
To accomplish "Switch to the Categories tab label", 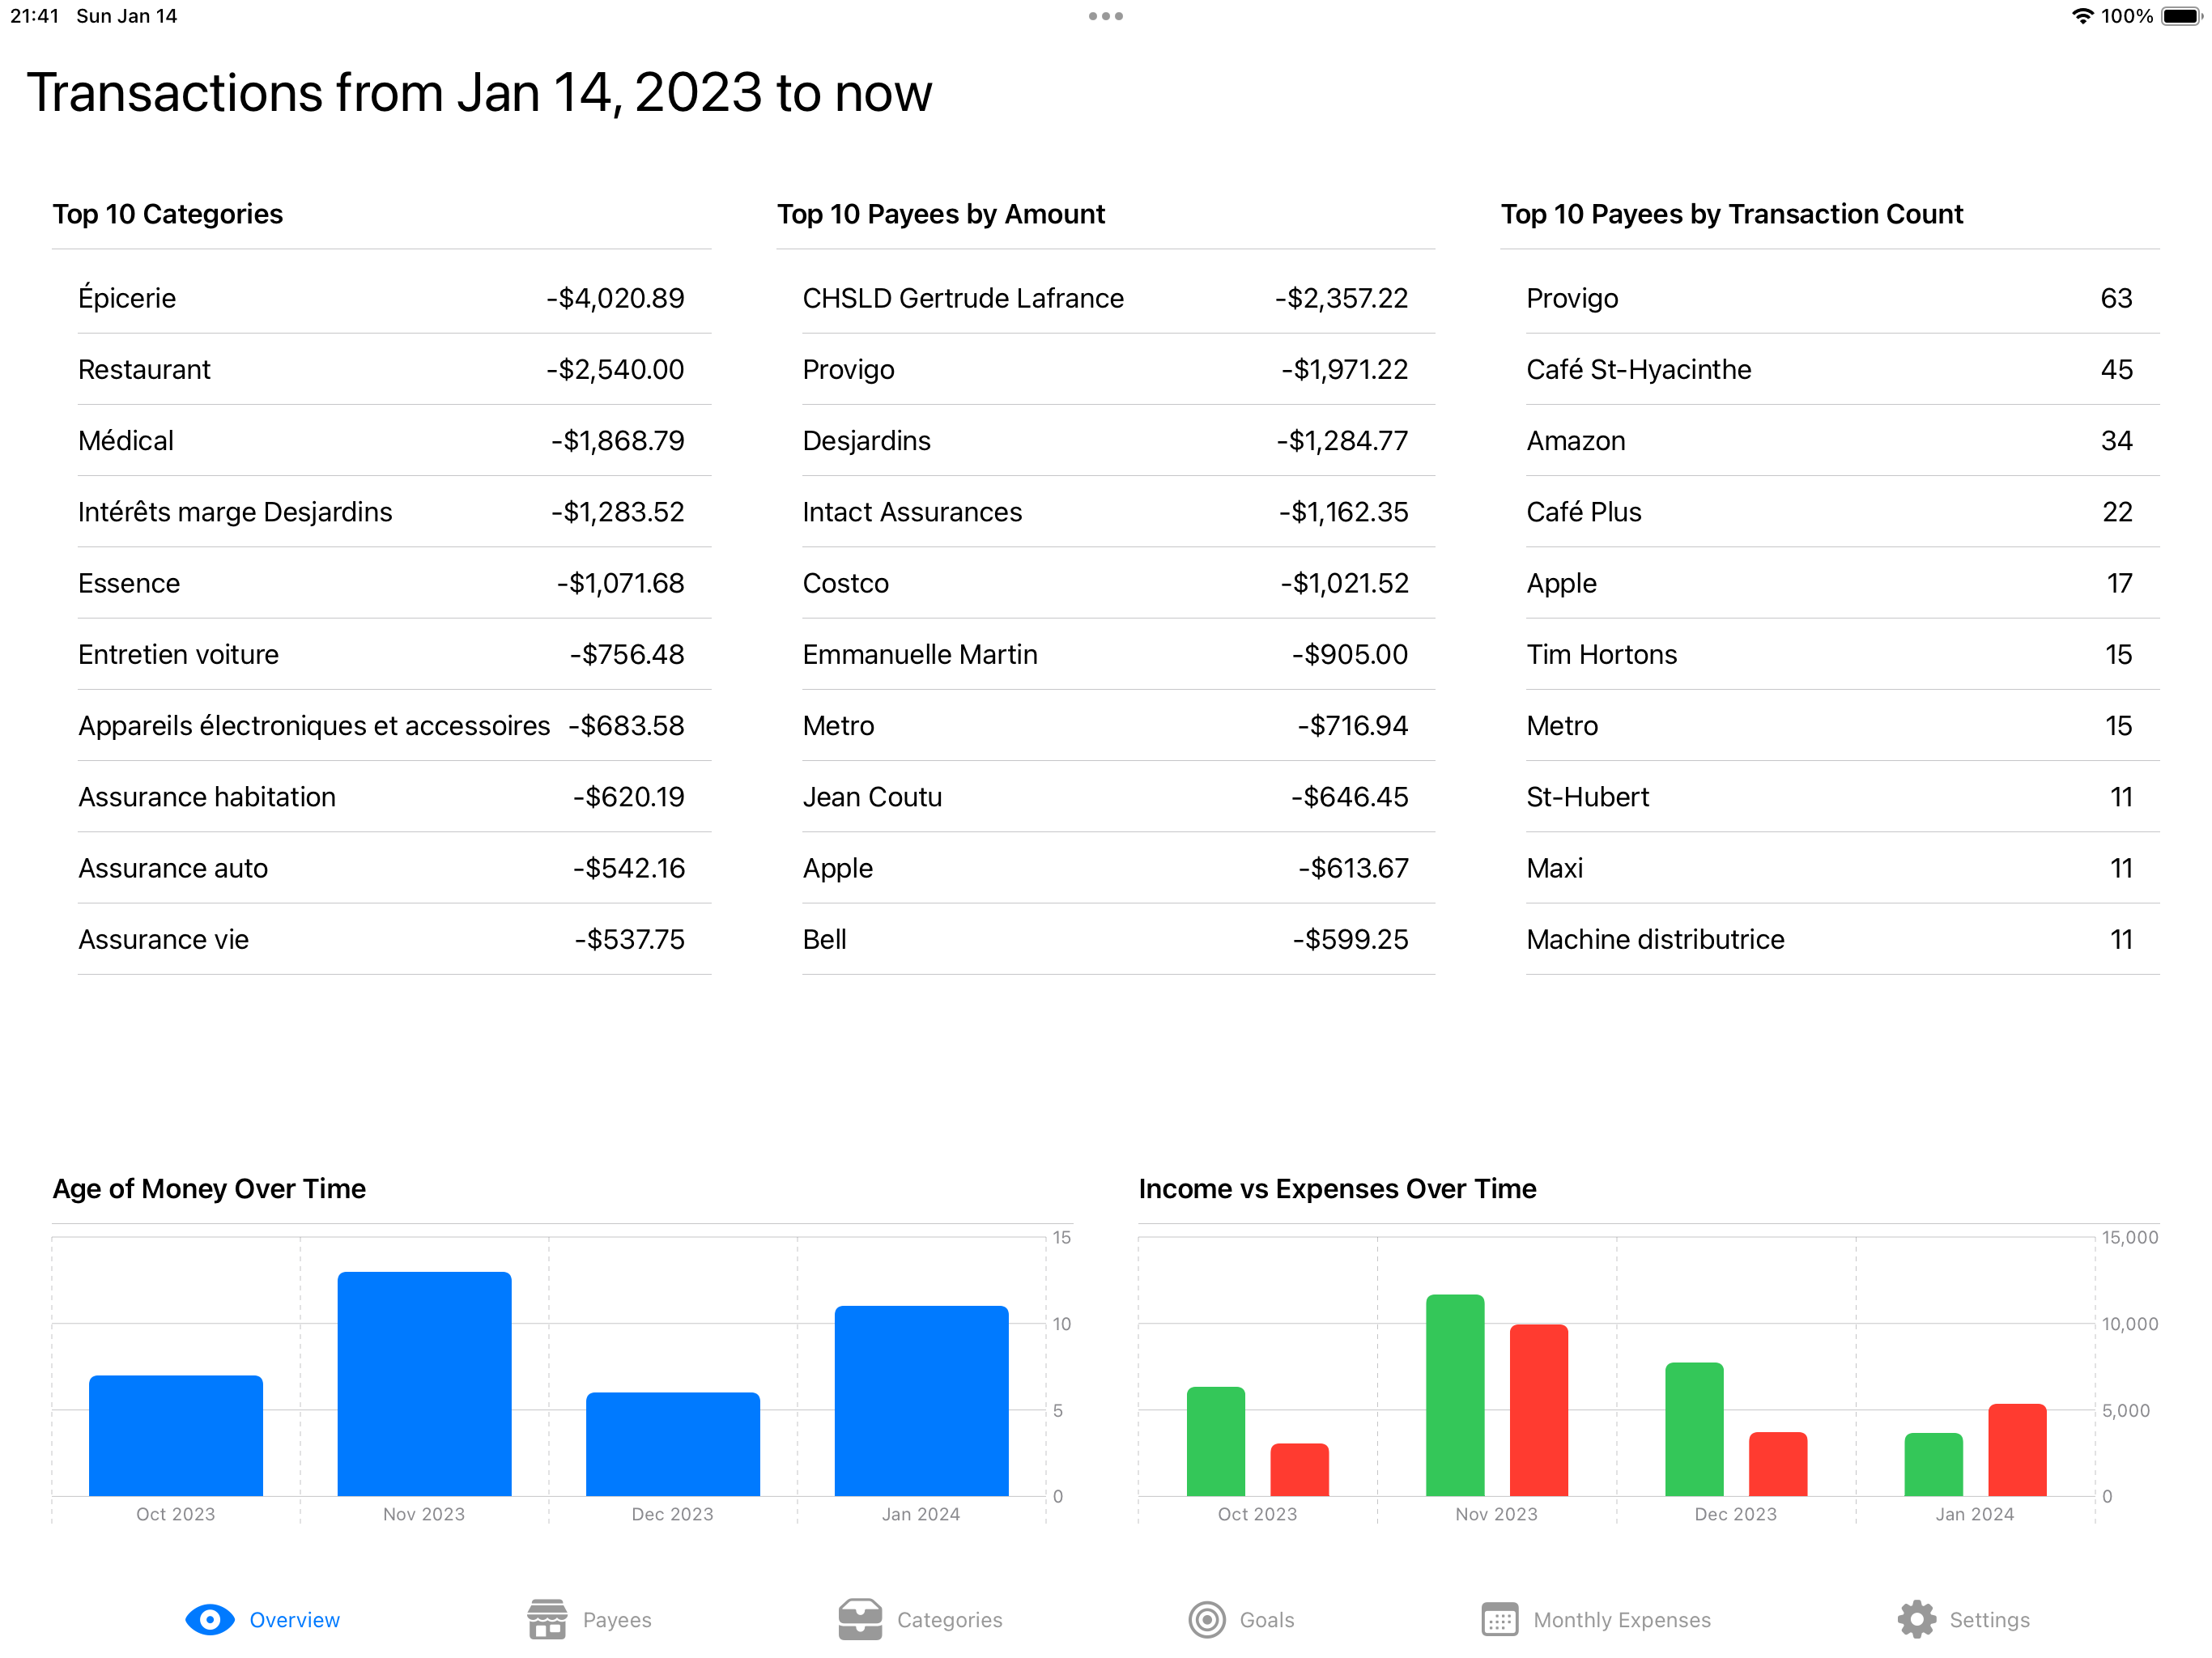I will tap(949, 1620).
